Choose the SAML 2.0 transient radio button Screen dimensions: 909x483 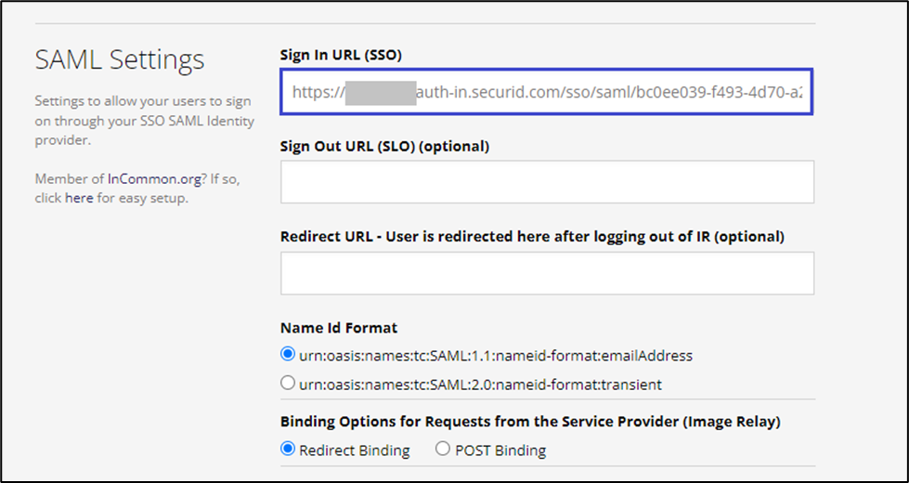(287, 384)
